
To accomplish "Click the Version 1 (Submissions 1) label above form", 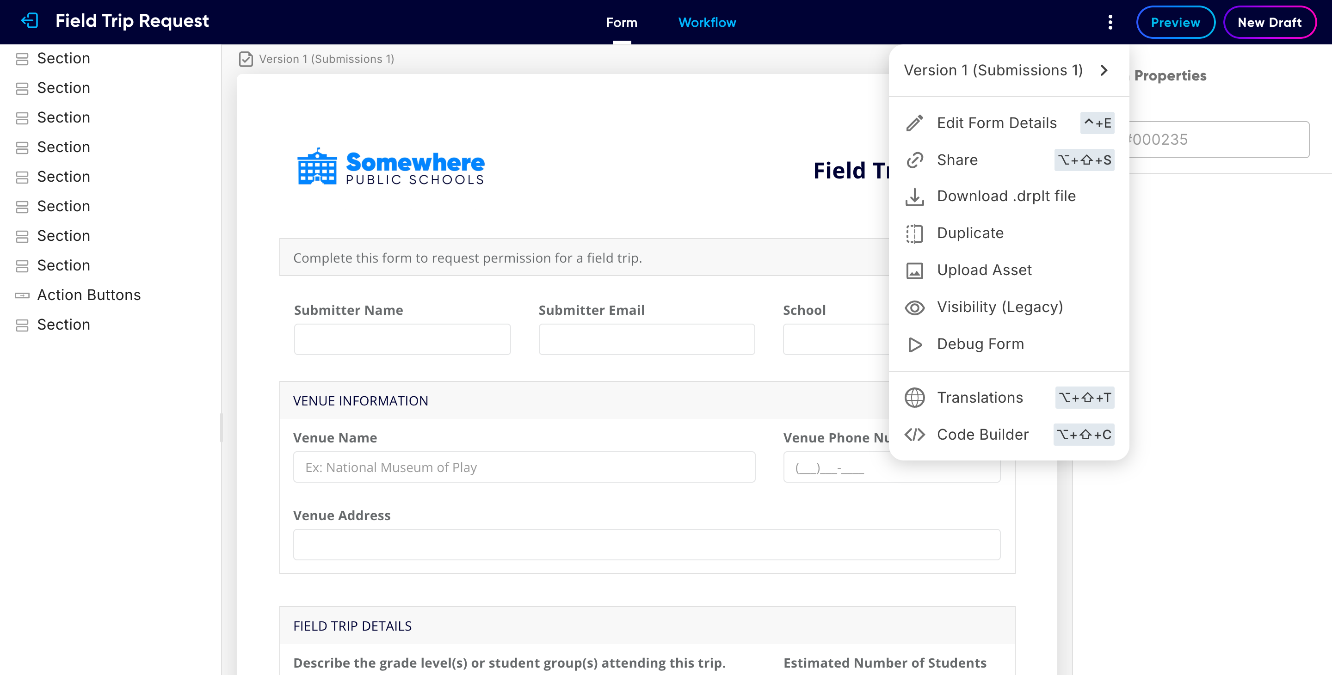I will point(326,59).
